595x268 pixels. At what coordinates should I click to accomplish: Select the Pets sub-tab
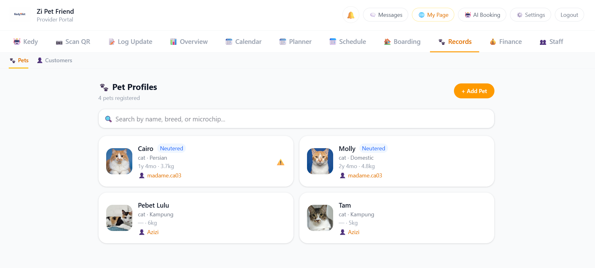tap(19, 60)
